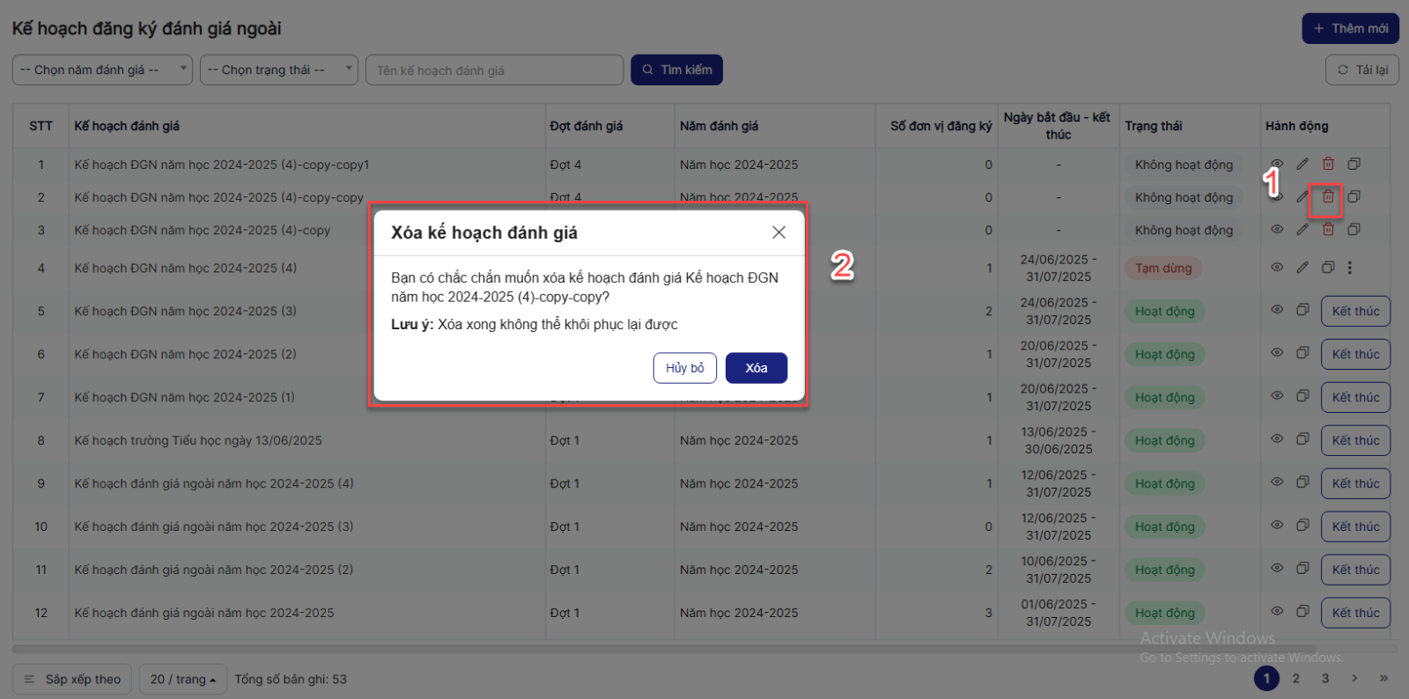1409x699 pixels.
Task: Click the 'Tên kế hoạch đánh giá' search field
Action: pos(494,70)
